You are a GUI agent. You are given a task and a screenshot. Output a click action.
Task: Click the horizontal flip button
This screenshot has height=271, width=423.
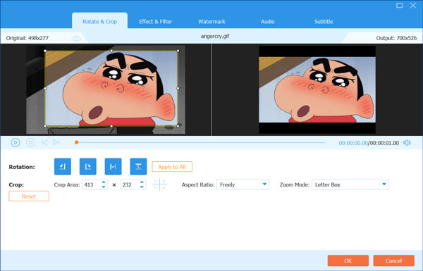click(113, 167)
